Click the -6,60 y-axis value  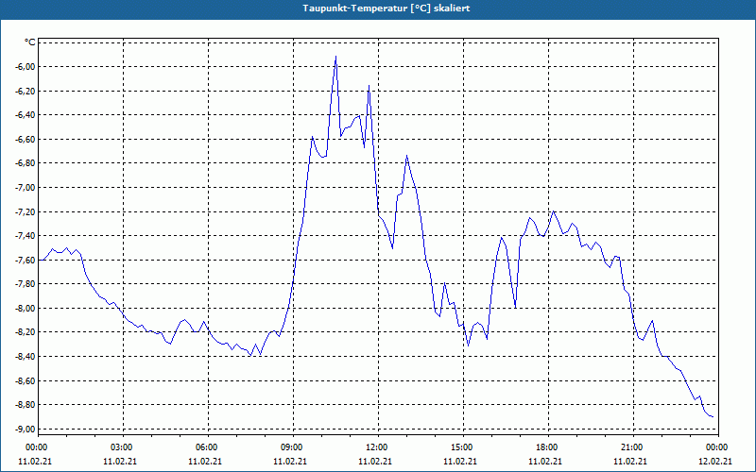click(26, 139)
